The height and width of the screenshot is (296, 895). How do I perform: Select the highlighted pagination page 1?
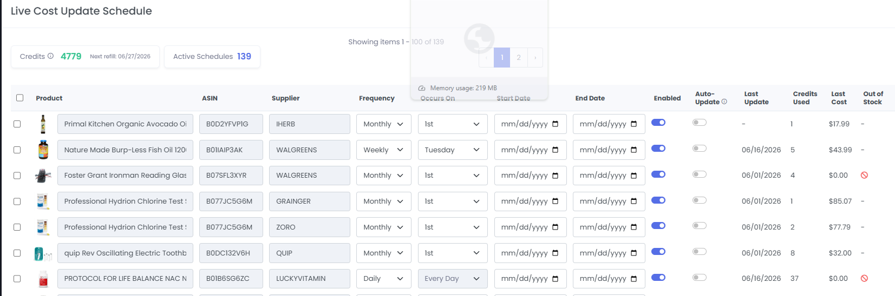[502, 57]
